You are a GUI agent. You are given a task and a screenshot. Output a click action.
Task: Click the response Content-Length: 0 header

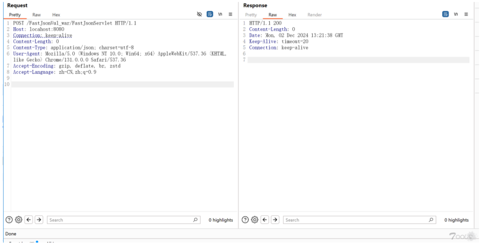272,29
